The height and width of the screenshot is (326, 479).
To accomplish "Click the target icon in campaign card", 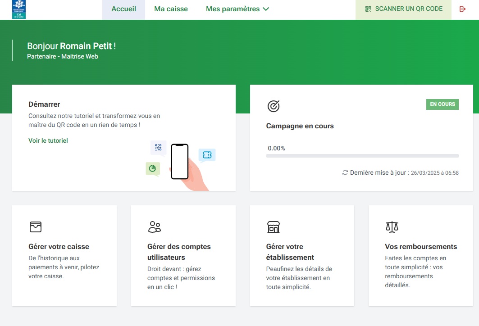I will coord(274,106).
